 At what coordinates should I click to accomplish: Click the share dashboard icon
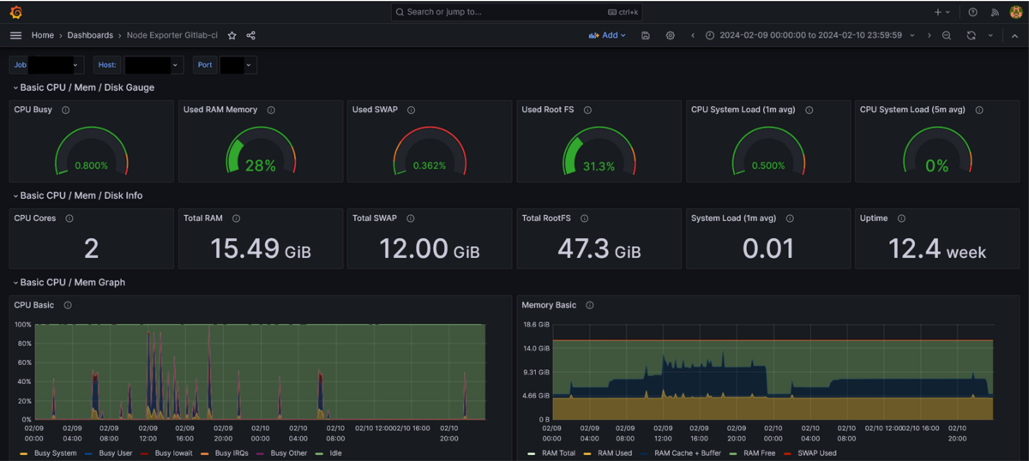[251, 35]
